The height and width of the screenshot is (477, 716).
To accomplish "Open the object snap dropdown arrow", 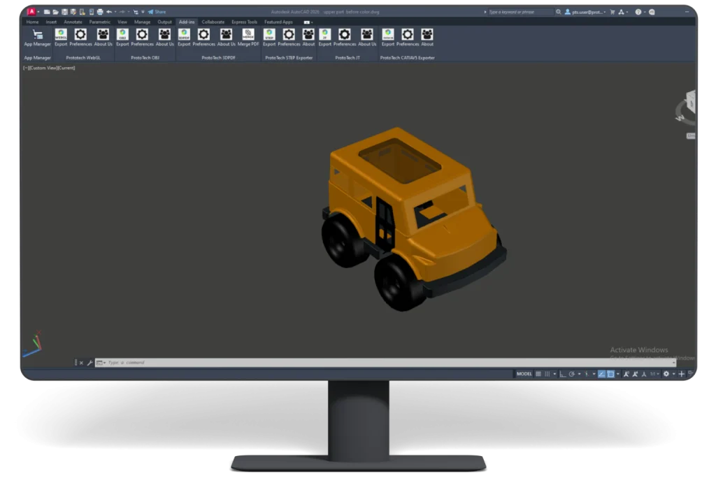I will tap(618, 374).
